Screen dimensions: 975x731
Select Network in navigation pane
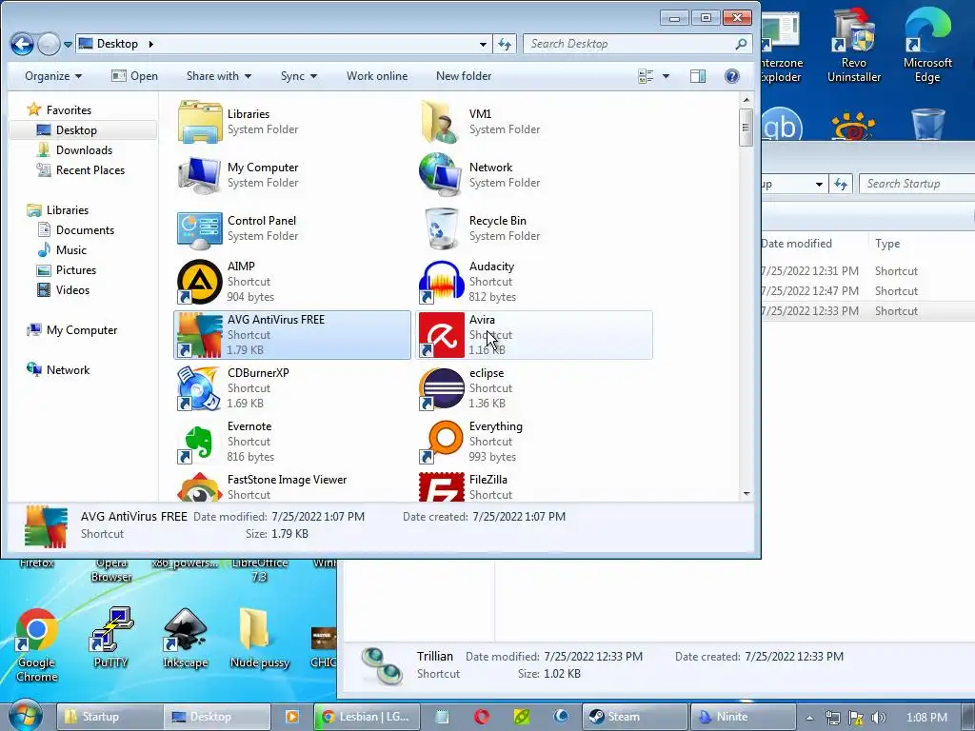[x=68, y=370]
